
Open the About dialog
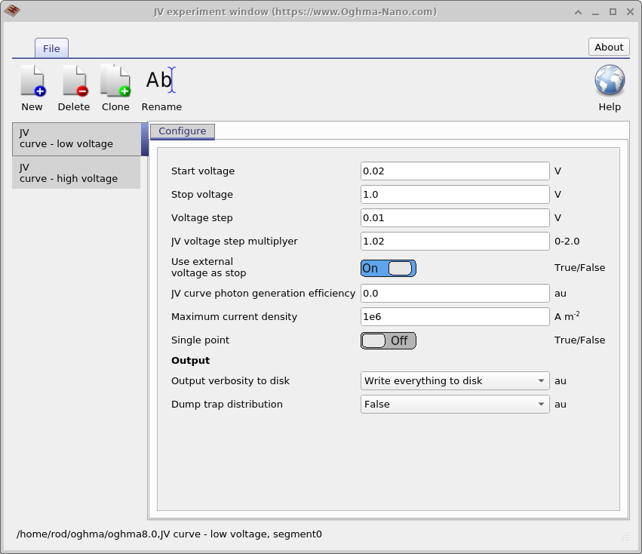(x=608, y=46)
